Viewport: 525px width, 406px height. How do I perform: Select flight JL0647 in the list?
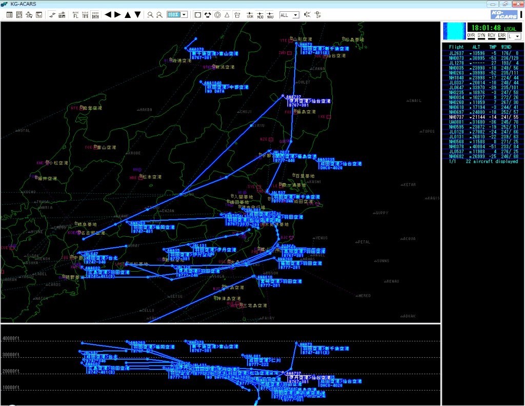[x=483, y=88]
